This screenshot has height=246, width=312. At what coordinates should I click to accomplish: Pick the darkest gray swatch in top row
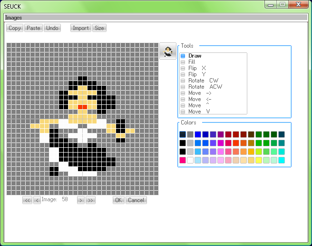[x=190, y=134]
